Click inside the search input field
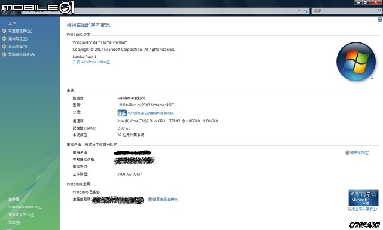Viewport: 383px width, 230px height. coord(344,11)
